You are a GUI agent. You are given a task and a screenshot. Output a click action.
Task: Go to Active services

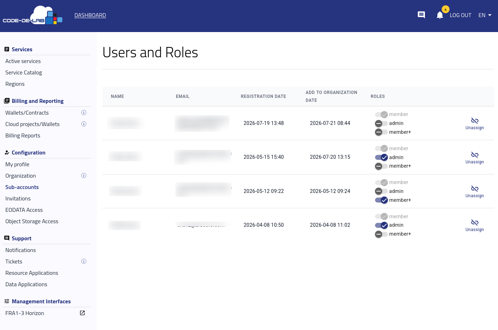pyautogui.click(x=23, y=61)
